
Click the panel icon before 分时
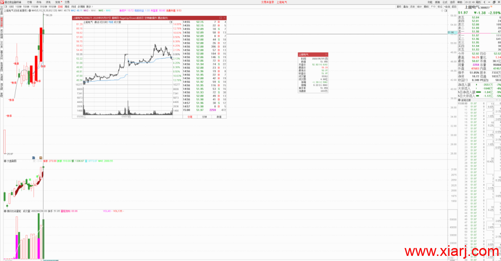tap(6, 6)
